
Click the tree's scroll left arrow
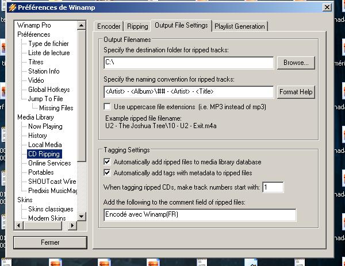(19, 225)
